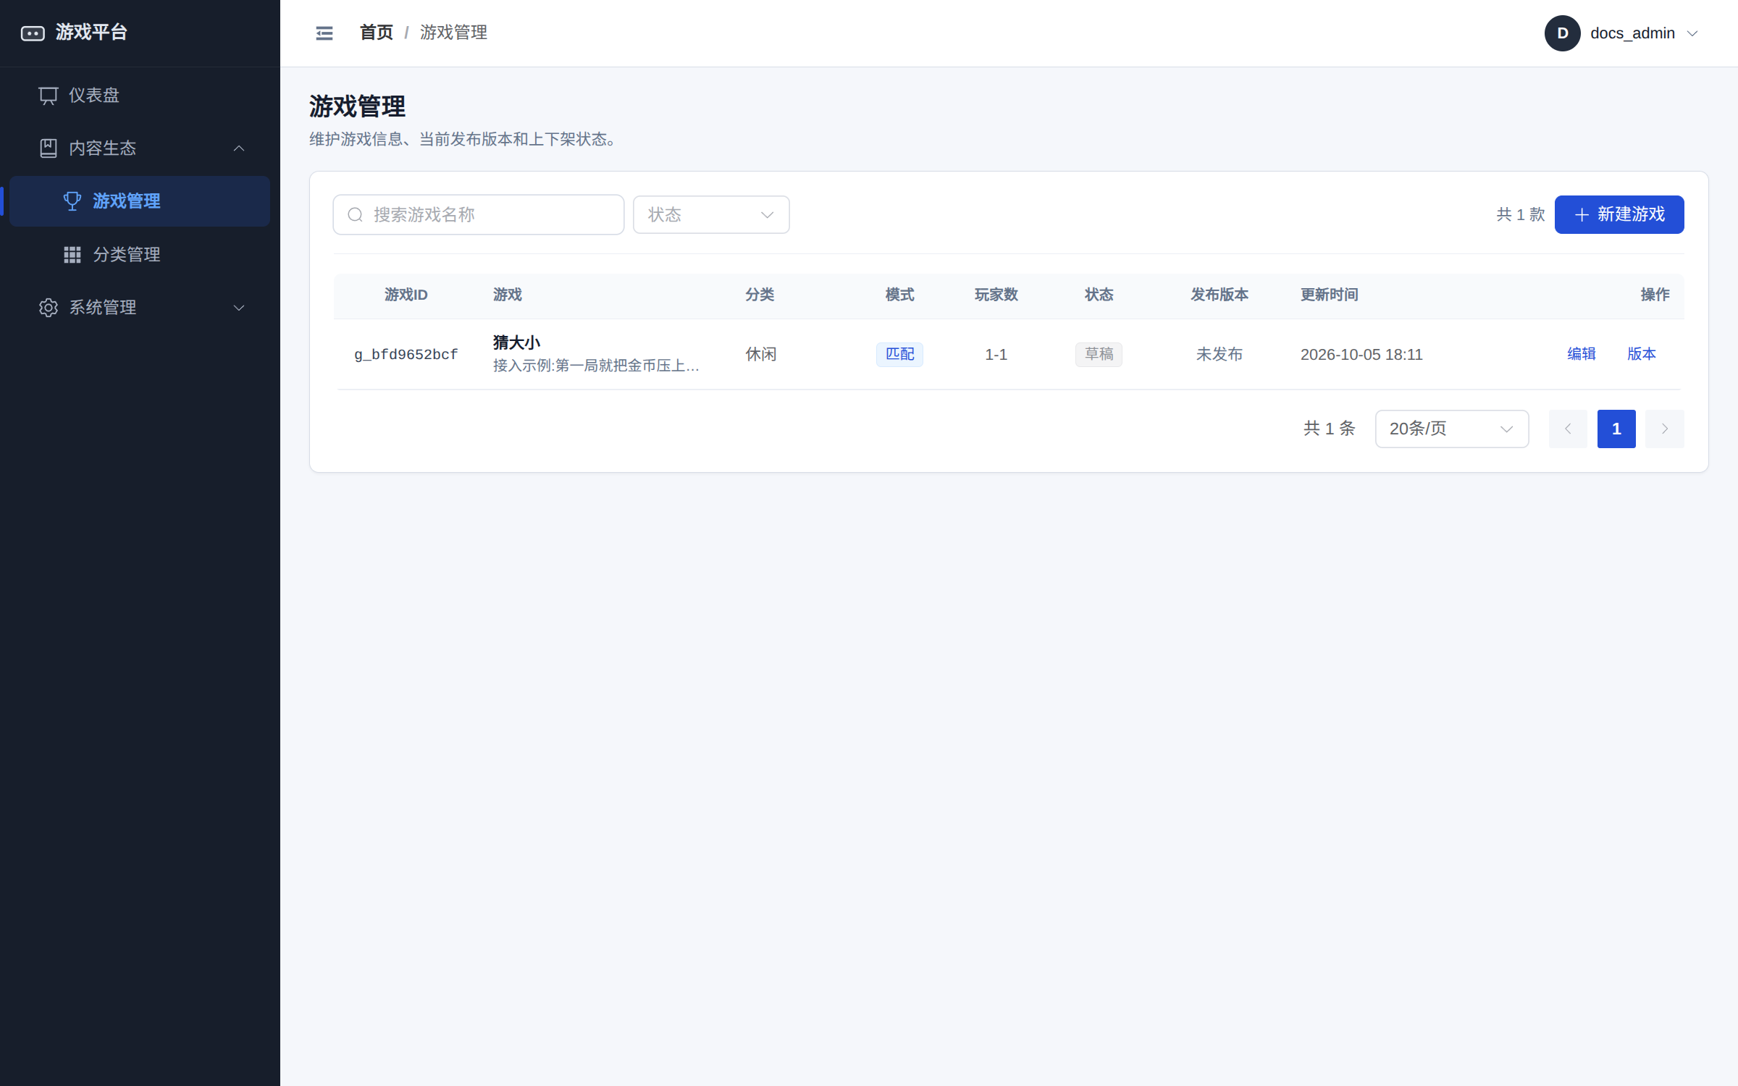Image resolution: width=1738 pixels, height=1086 pixels.
Task: Go to previous page arrow
Action: point(1568,429)
